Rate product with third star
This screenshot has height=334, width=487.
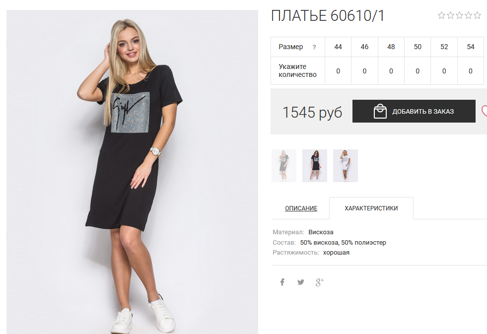[x=459, y=15]
